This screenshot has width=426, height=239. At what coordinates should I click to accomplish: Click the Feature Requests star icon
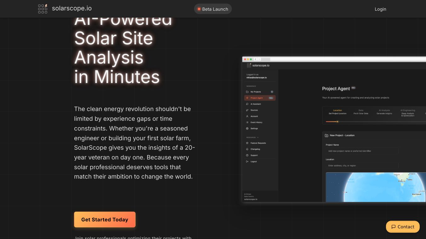point(247,143)
